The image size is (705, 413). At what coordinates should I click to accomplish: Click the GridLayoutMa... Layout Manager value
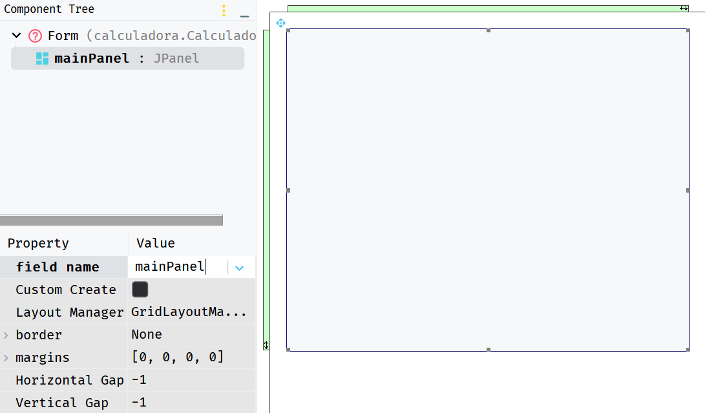[x=189, y=312]
